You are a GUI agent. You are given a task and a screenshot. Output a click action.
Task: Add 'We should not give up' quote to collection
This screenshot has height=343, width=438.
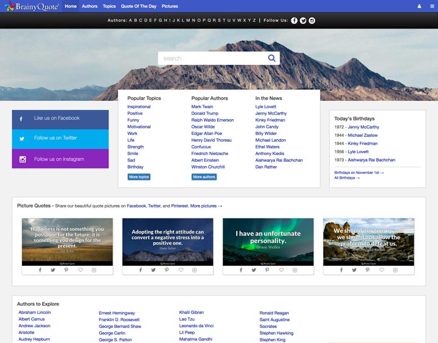(x=395, y=270)
